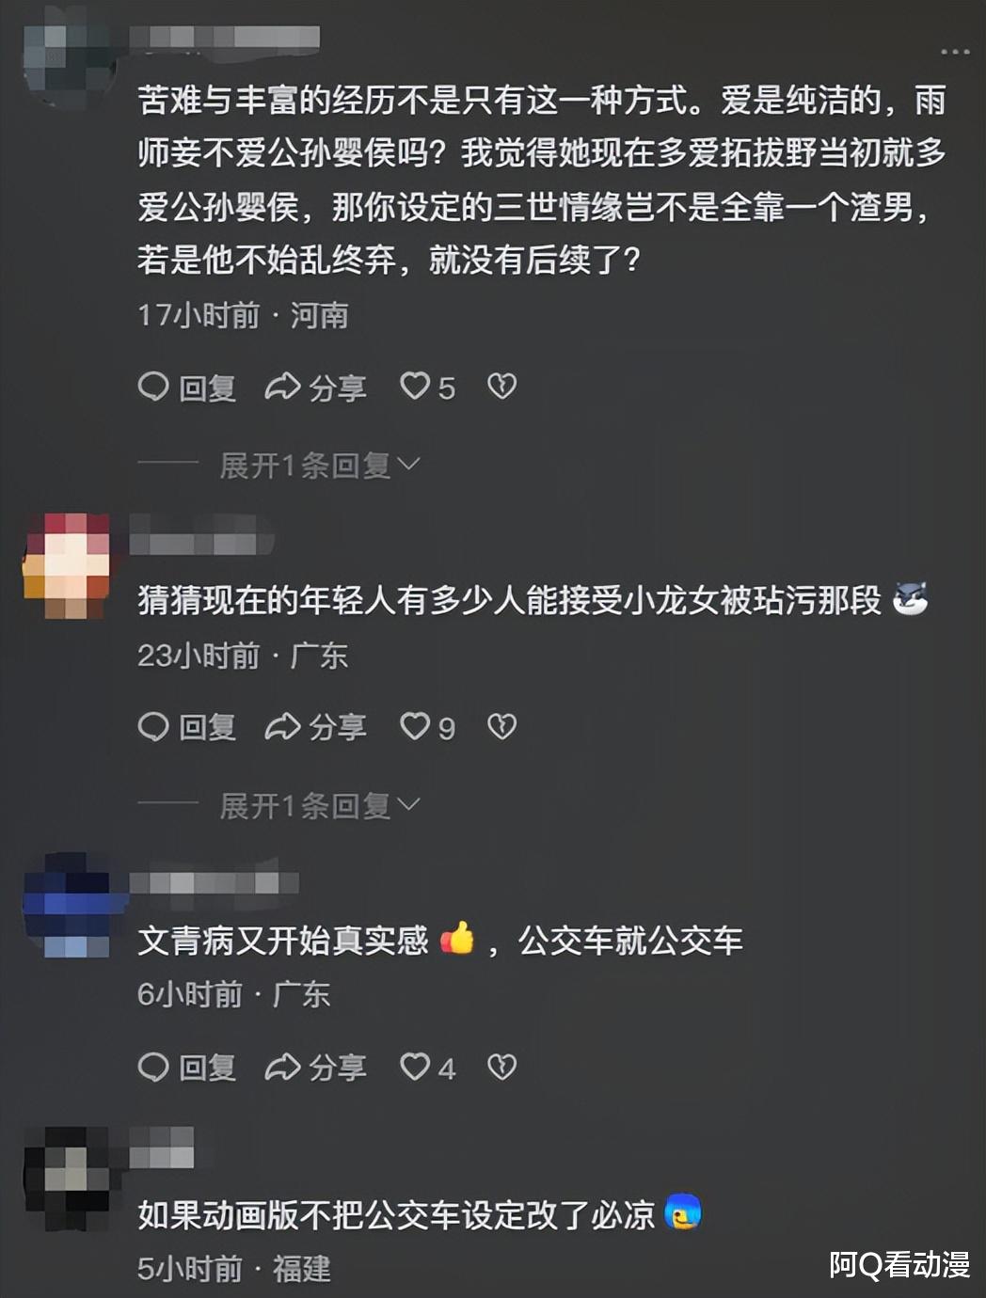Share the Henan comment
Image resolution: width=986 pixels, height=1298 pixels.
pyautogui.click(x=315, y=387)
